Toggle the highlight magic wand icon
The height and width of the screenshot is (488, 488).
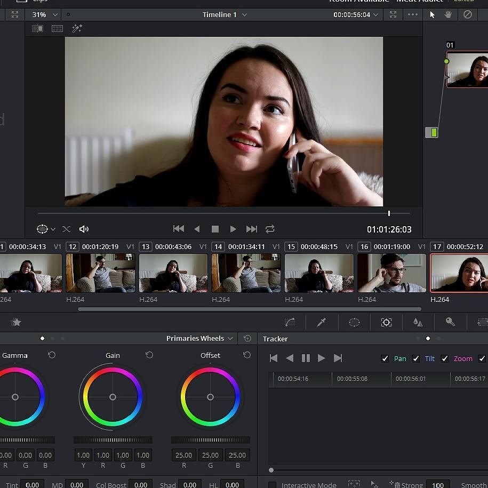point(77,29)
